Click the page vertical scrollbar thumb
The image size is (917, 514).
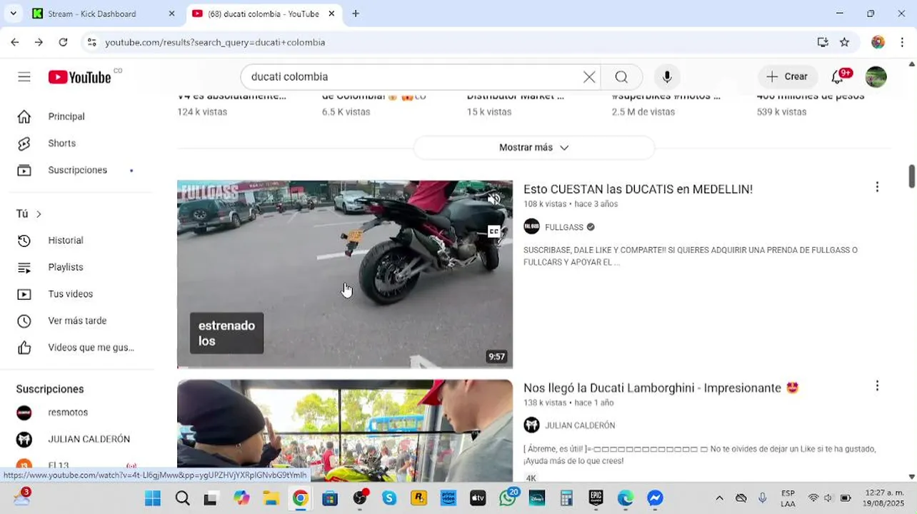point(911,176)
